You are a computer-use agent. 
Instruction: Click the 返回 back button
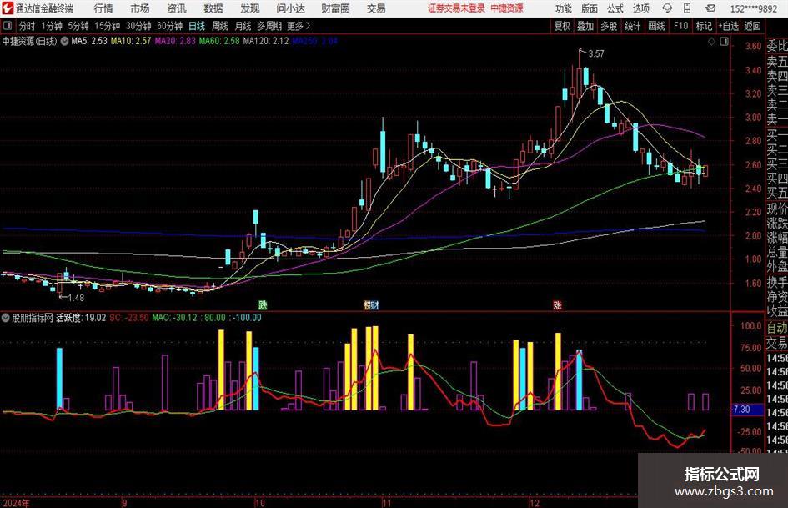click(x=752, y=26)
